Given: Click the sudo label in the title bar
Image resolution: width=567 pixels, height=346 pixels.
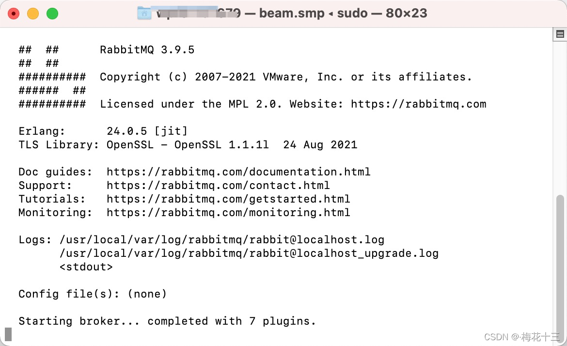Looking at the screenshot, I should (x=352, y=13).
